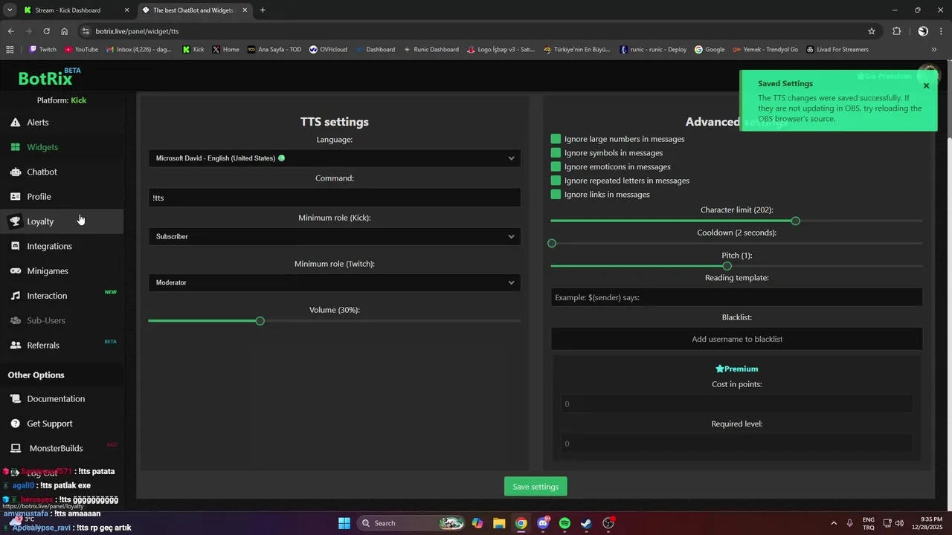Open the Loyalty trophy icon
The width and height of the screenshot is (952, 535).
[15, 221]
